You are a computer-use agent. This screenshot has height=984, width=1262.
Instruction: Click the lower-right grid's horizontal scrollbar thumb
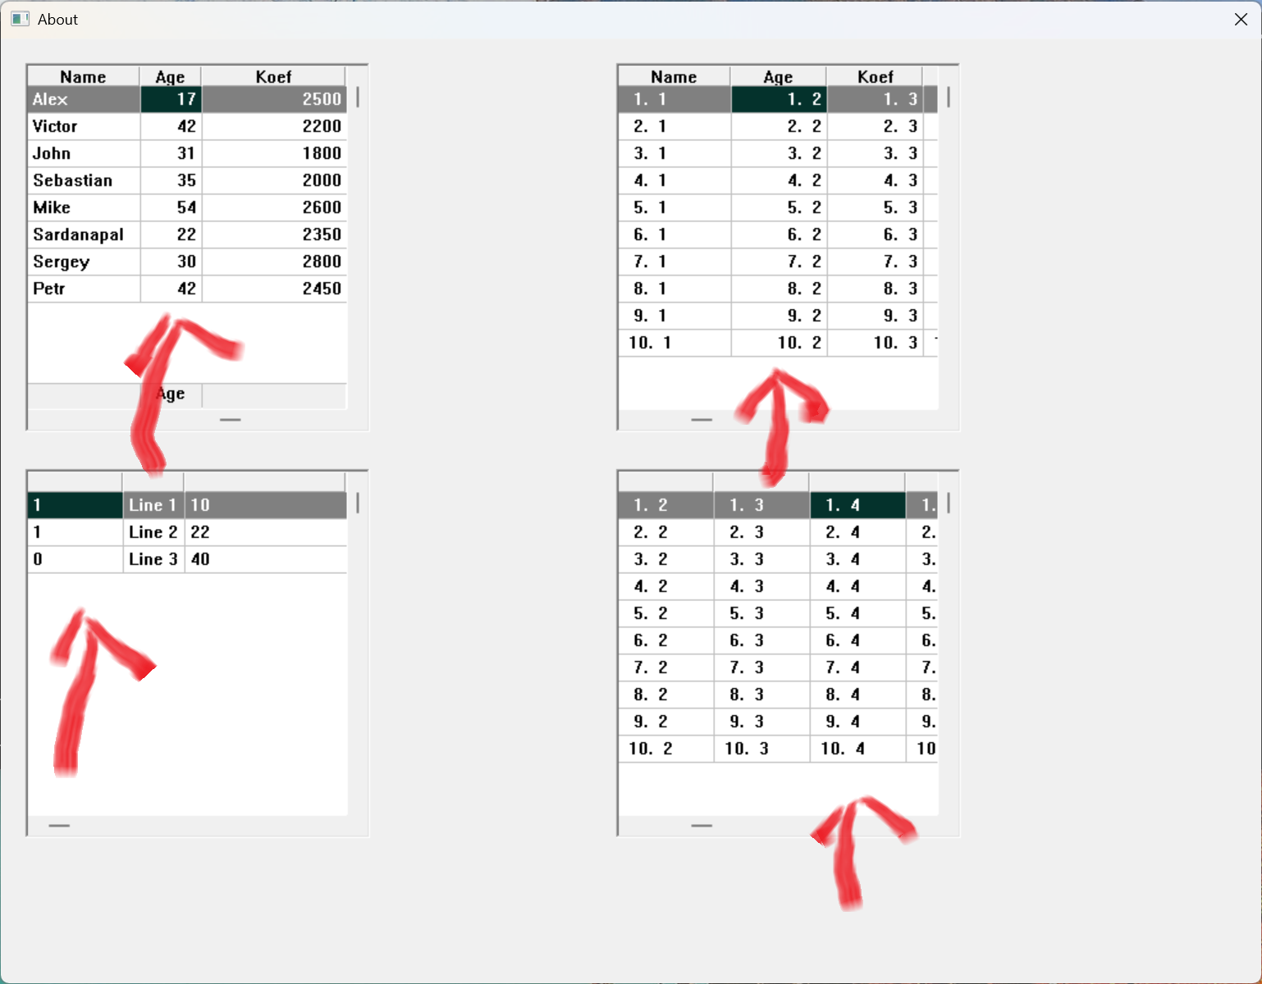tap(702, 826)
